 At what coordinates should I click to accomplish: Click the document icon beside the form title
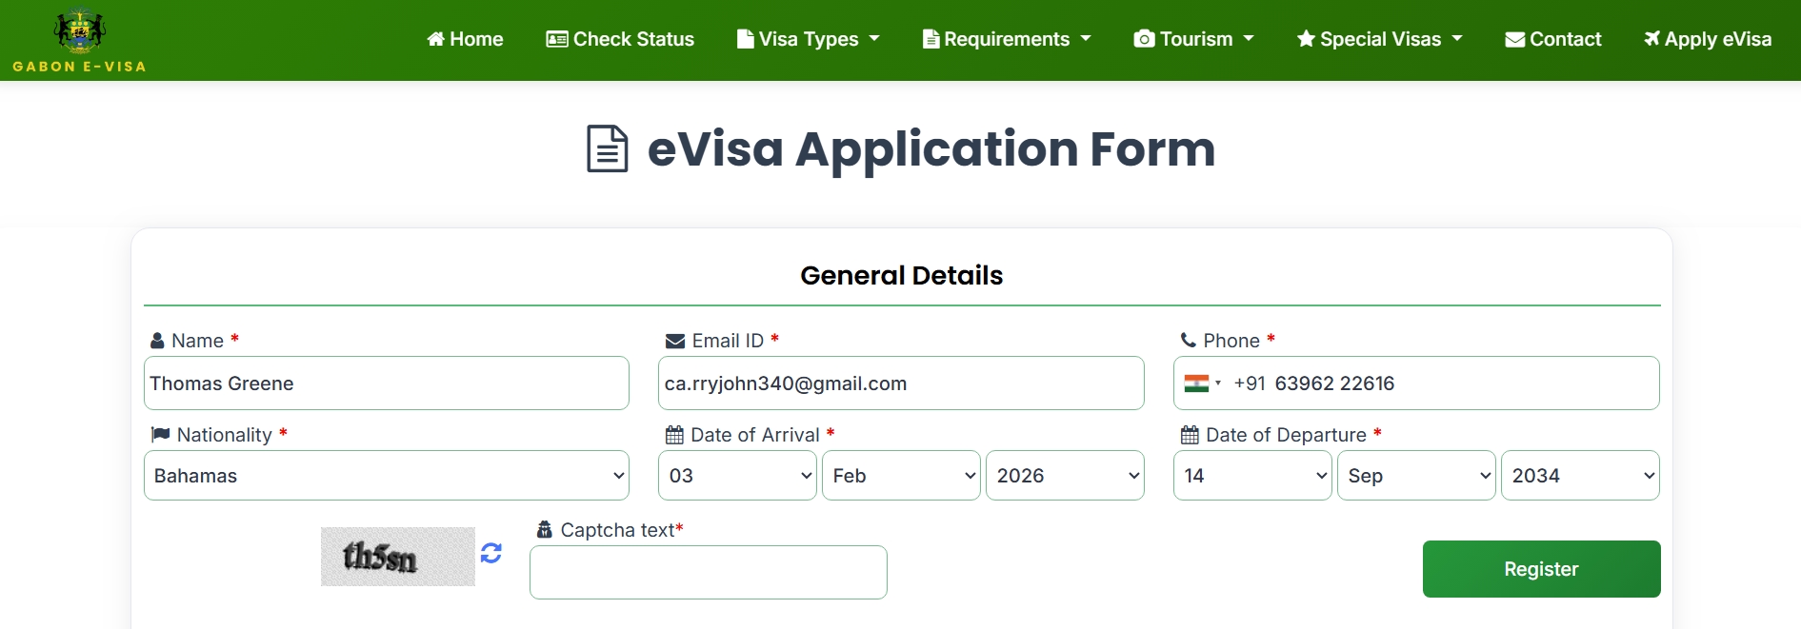(608, 149)
